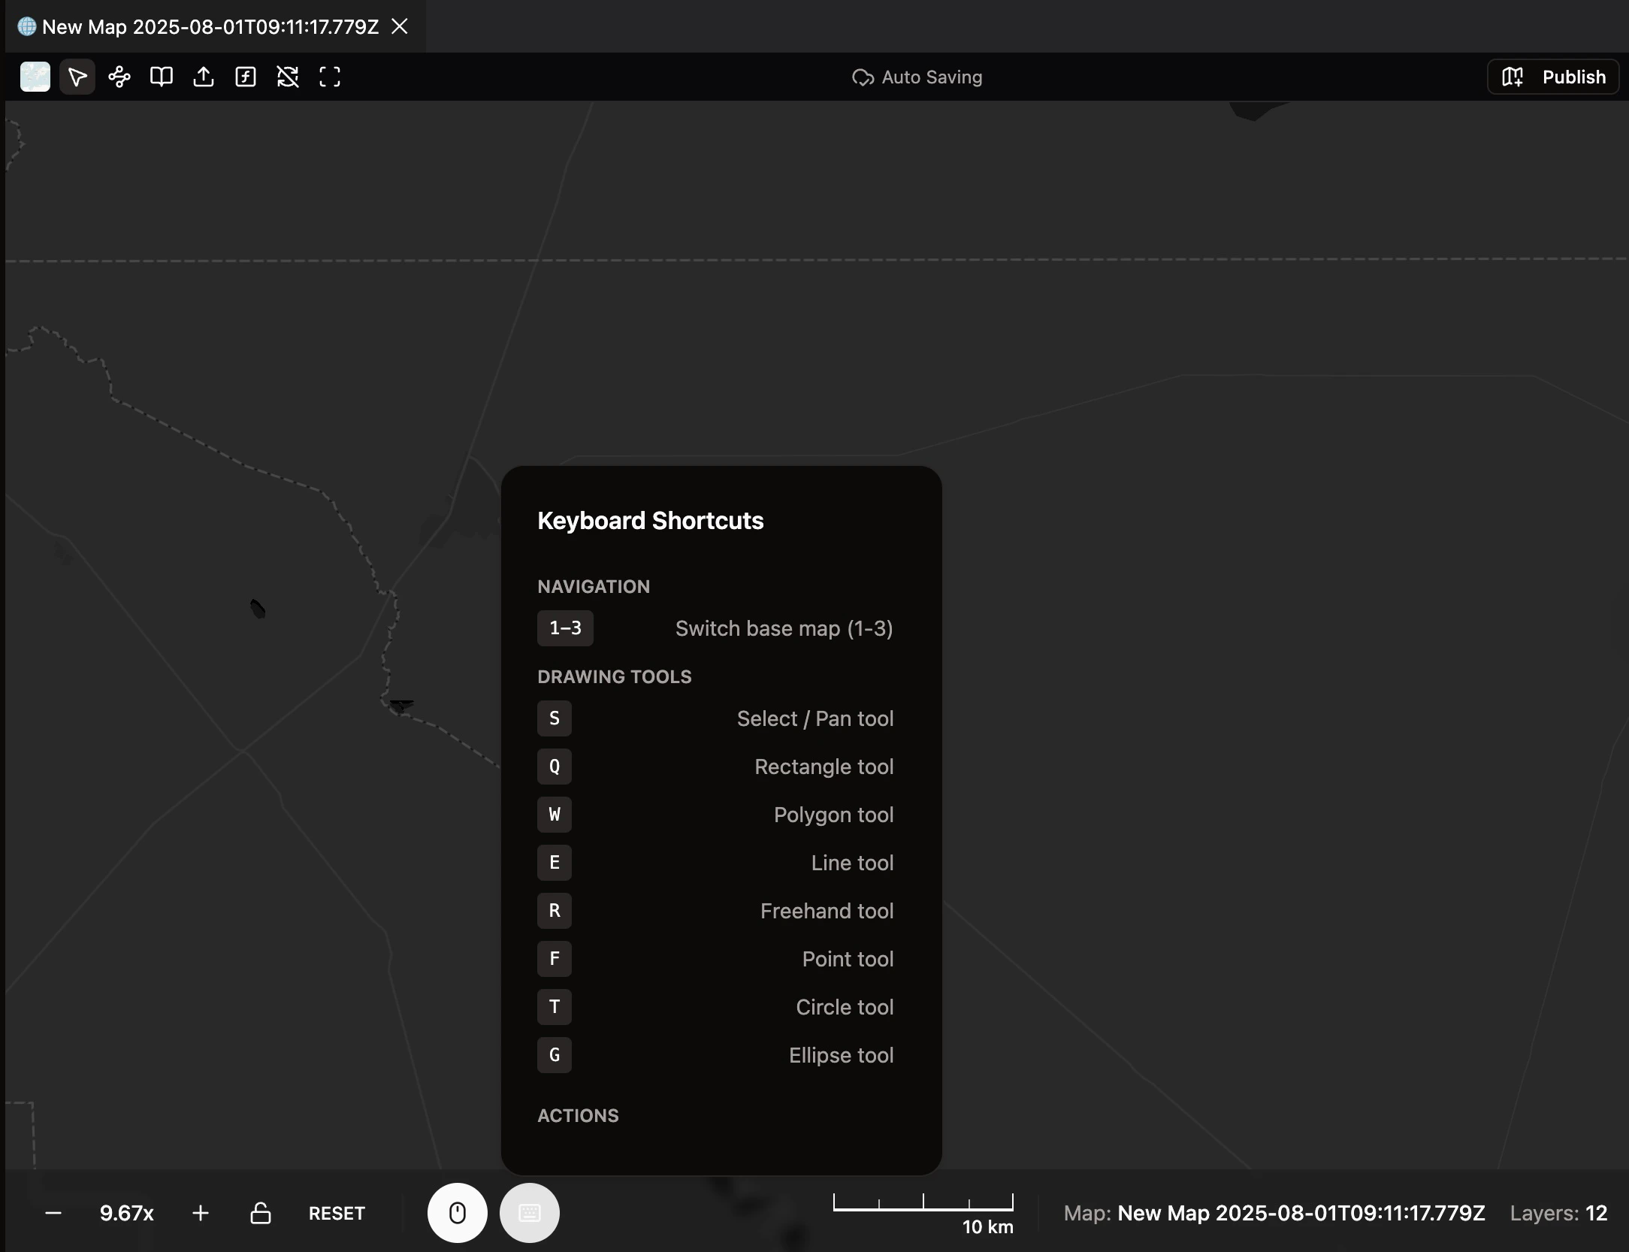1629x1252 pixels.
Task: Click the RESET zoom button
Action: pyautogui.click(x=337, y=1212)
